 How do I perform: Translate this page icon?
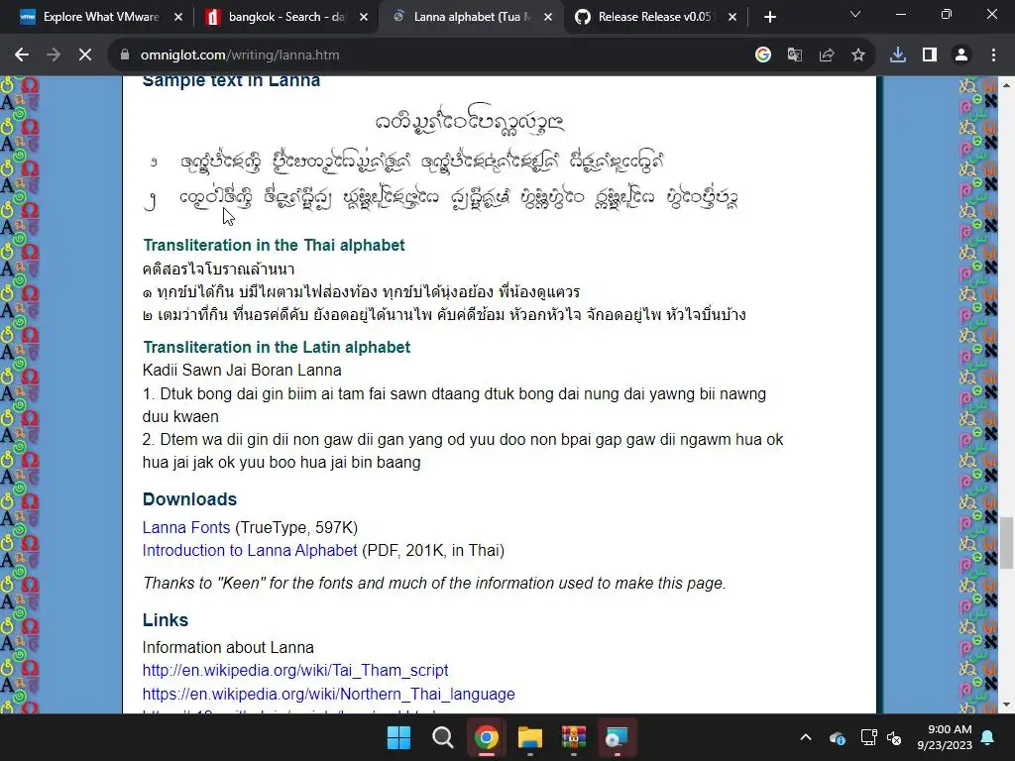click(795, 55)
